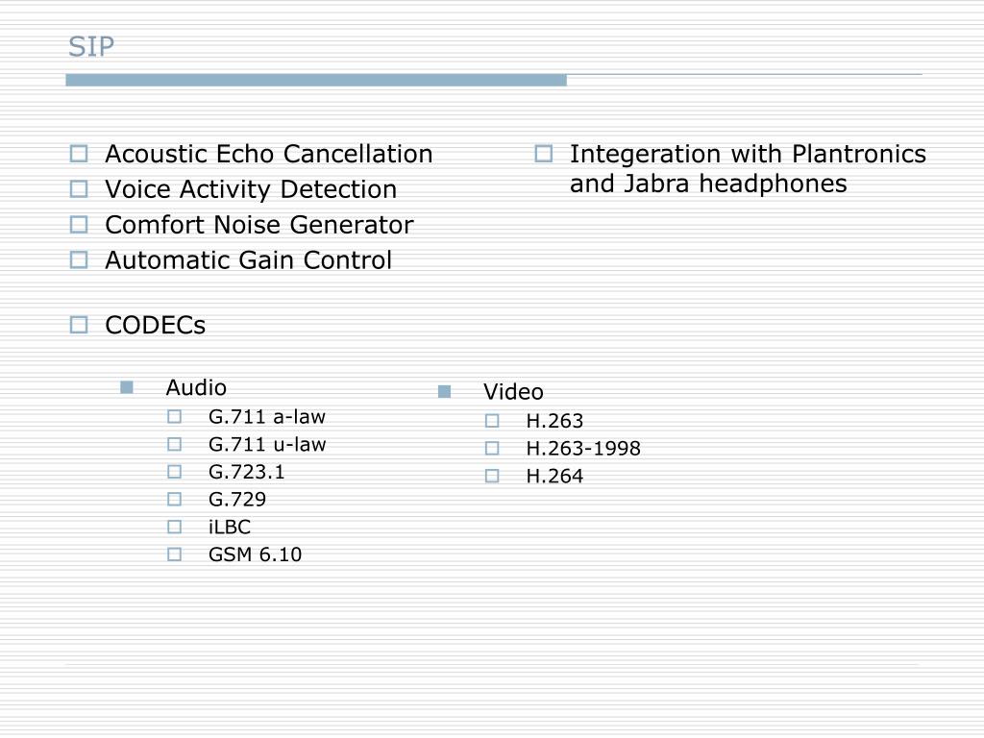Click the filled square bullet beside Video
This screenshot has height=738, width=984.
[x=444, y=392]
